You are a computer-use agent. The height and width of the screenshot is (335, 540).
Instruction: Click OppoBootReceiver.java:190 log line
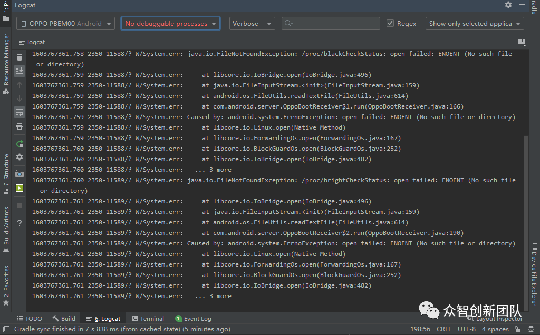[x=248, y=233]
